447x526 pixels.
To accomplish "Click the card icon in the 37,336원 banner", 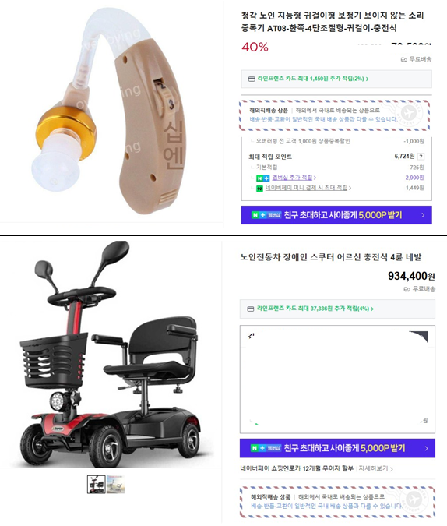I will [251, 309].
